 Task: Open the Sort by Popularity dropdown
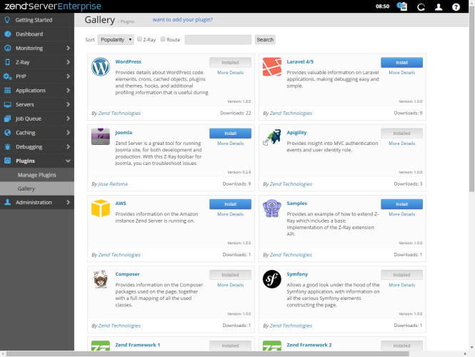coord(116,40)
